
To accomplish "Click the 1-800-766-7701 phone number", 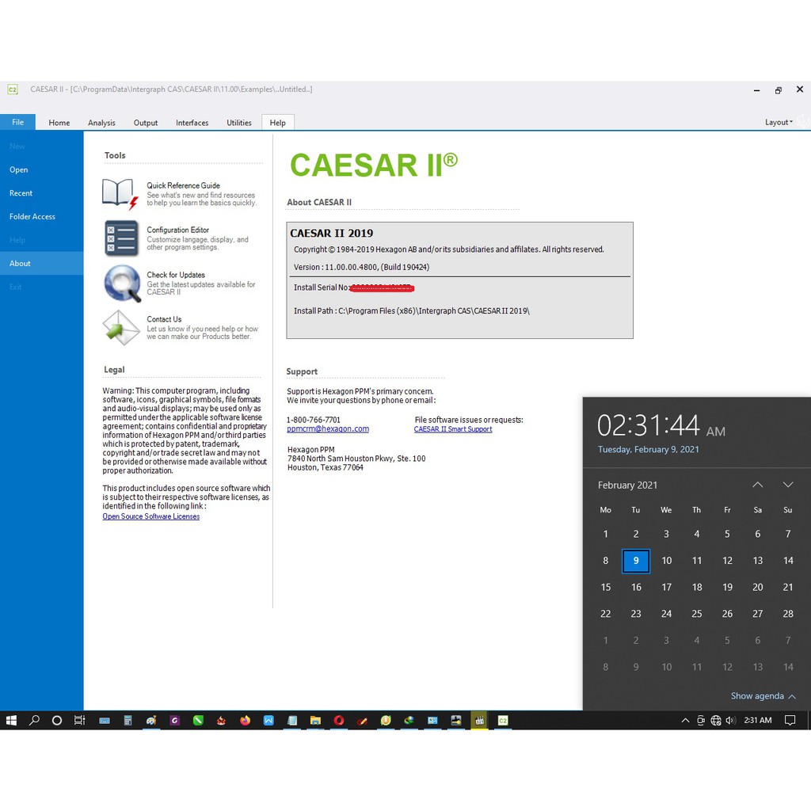I will pos(314,420).
